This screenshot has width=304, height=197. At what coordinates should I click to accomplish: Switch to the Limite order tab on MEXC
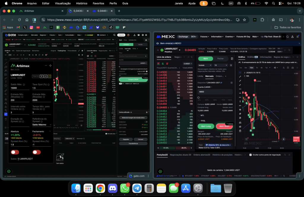(200, 76)
